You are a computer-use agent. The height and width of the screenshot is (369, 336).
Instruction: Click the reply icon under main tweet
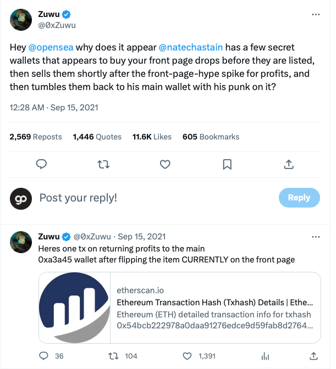(x=41, y=164)
